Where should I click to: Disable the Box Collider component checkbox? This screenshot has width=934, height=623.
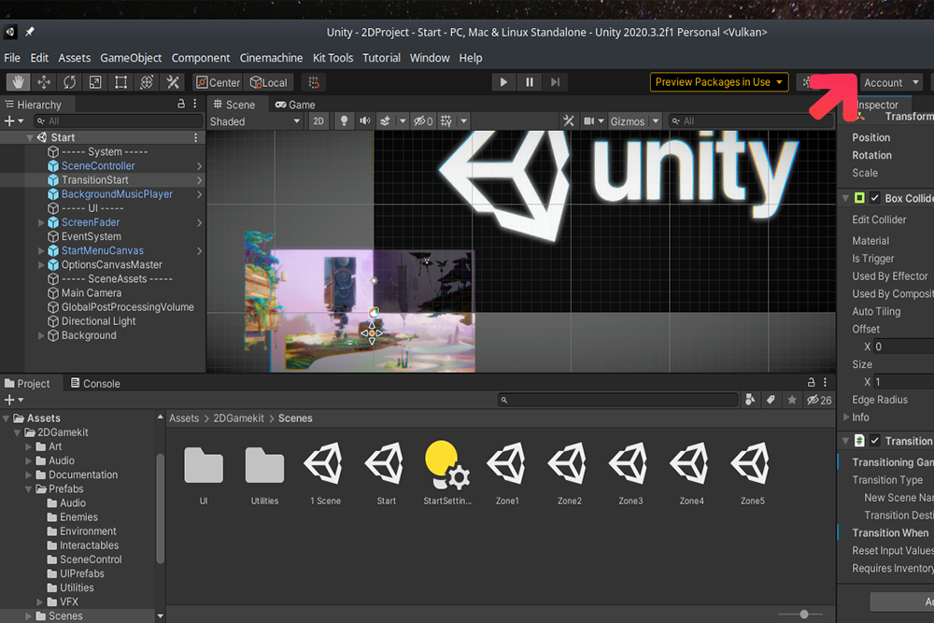[875, 198]
